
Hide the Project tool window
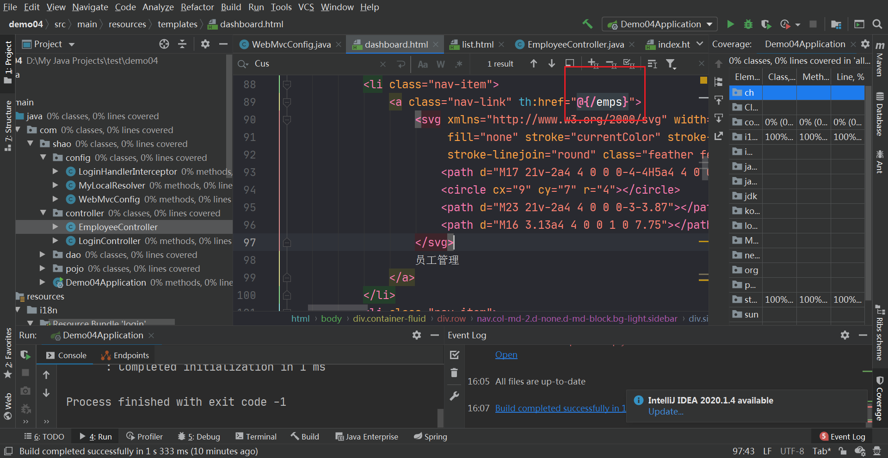click(223, 44)
